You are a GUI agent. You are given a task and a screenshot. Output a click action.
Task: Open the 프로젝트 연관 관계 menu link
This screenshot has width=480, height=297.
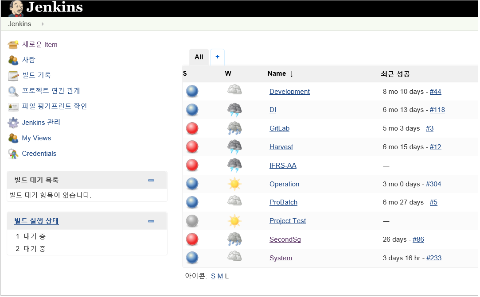tap(51, 91)
